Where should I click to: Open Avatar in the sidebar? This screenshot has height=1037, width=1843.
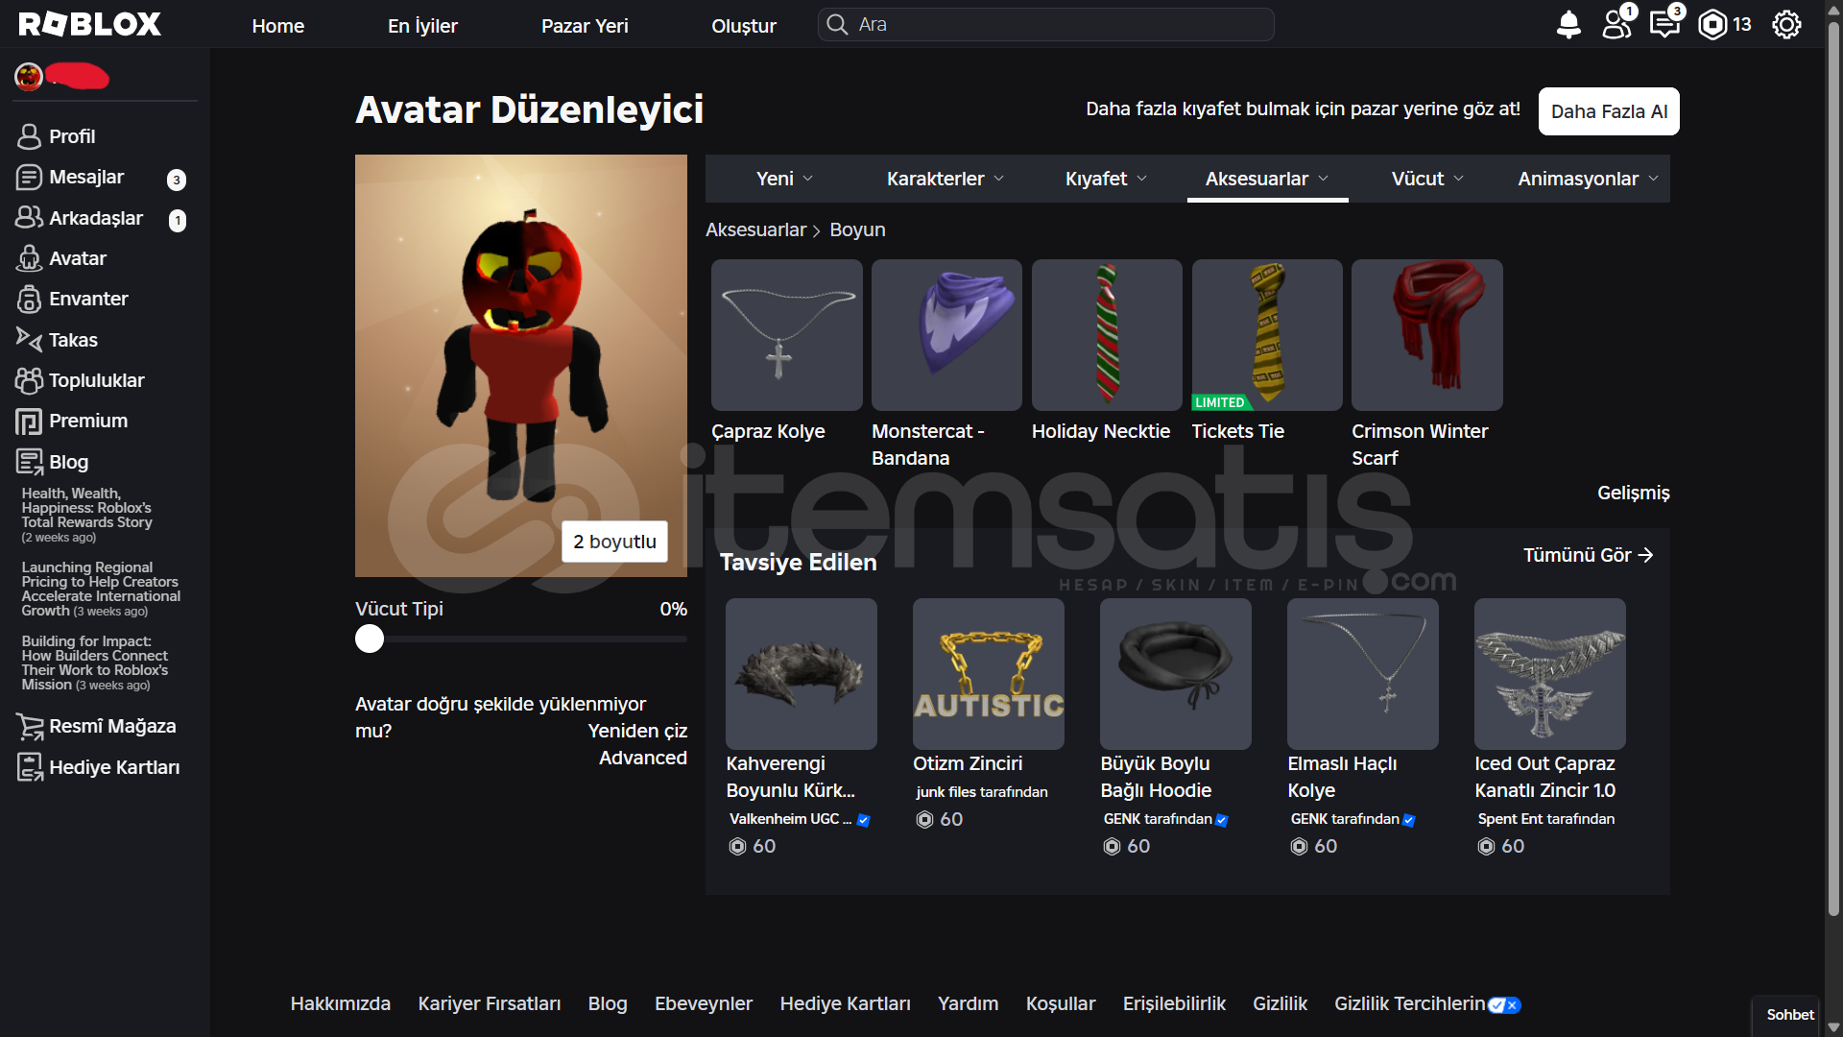[x=61, y=258]
